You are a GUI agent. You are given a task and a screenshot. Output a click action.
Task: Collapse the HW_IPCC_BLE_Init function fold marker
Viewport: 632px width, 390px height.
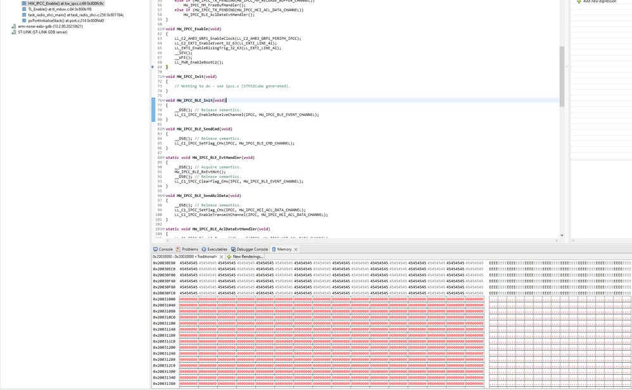click(x=163, y=100)
